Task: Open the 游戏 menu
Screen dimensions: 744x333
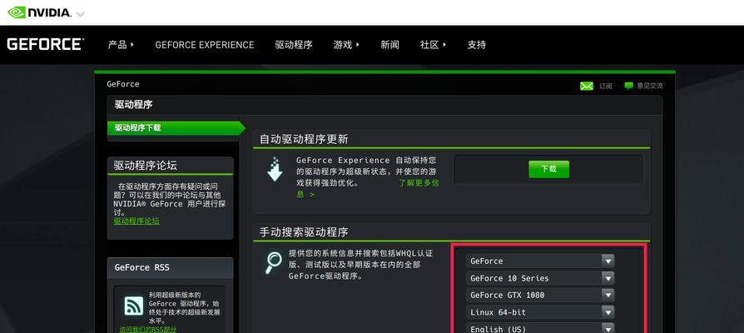Action: 346,45
